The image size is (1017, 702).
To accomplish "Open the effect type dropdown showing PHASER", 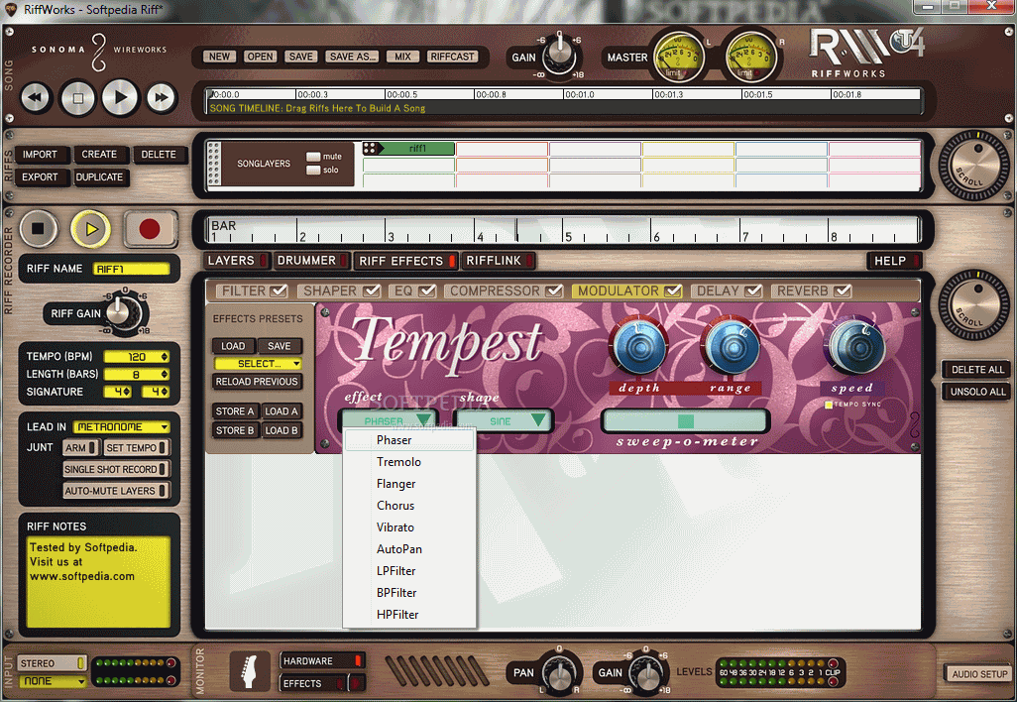I will click(x=388, y=421).
